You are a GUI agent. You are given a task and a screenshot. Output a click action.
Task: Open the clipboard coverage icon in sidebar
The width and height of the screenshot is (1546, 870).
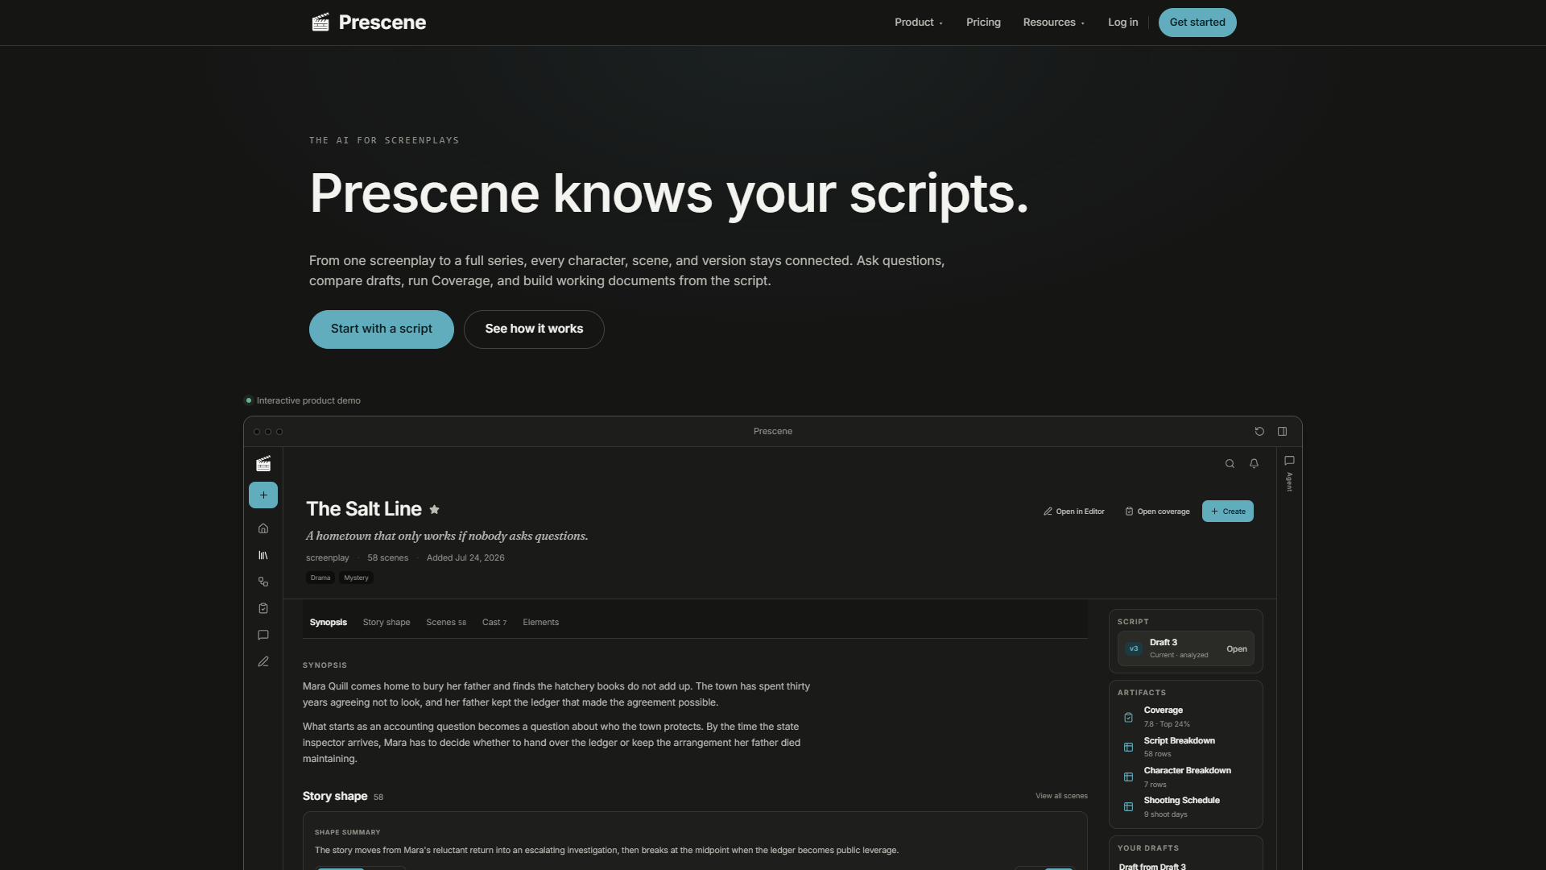(x=263, y=608)
